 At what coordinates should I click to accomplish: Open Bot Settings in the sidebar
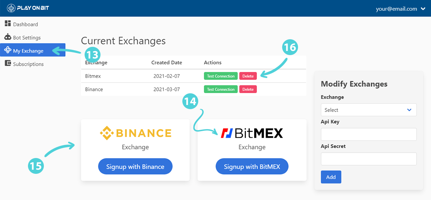pyautogui.click(x=27, y=38)
